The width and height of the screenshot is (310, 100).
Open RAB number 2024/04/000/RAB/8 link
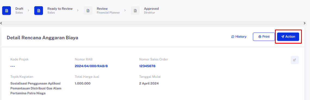click(91, 66)
